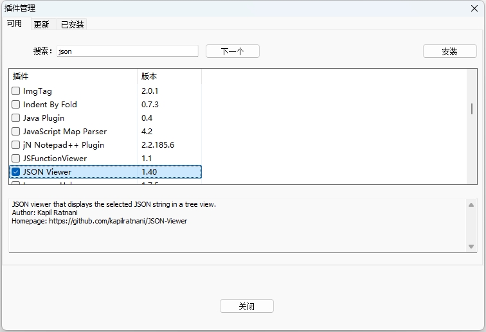Open the 可用 tab

point(14,24)
